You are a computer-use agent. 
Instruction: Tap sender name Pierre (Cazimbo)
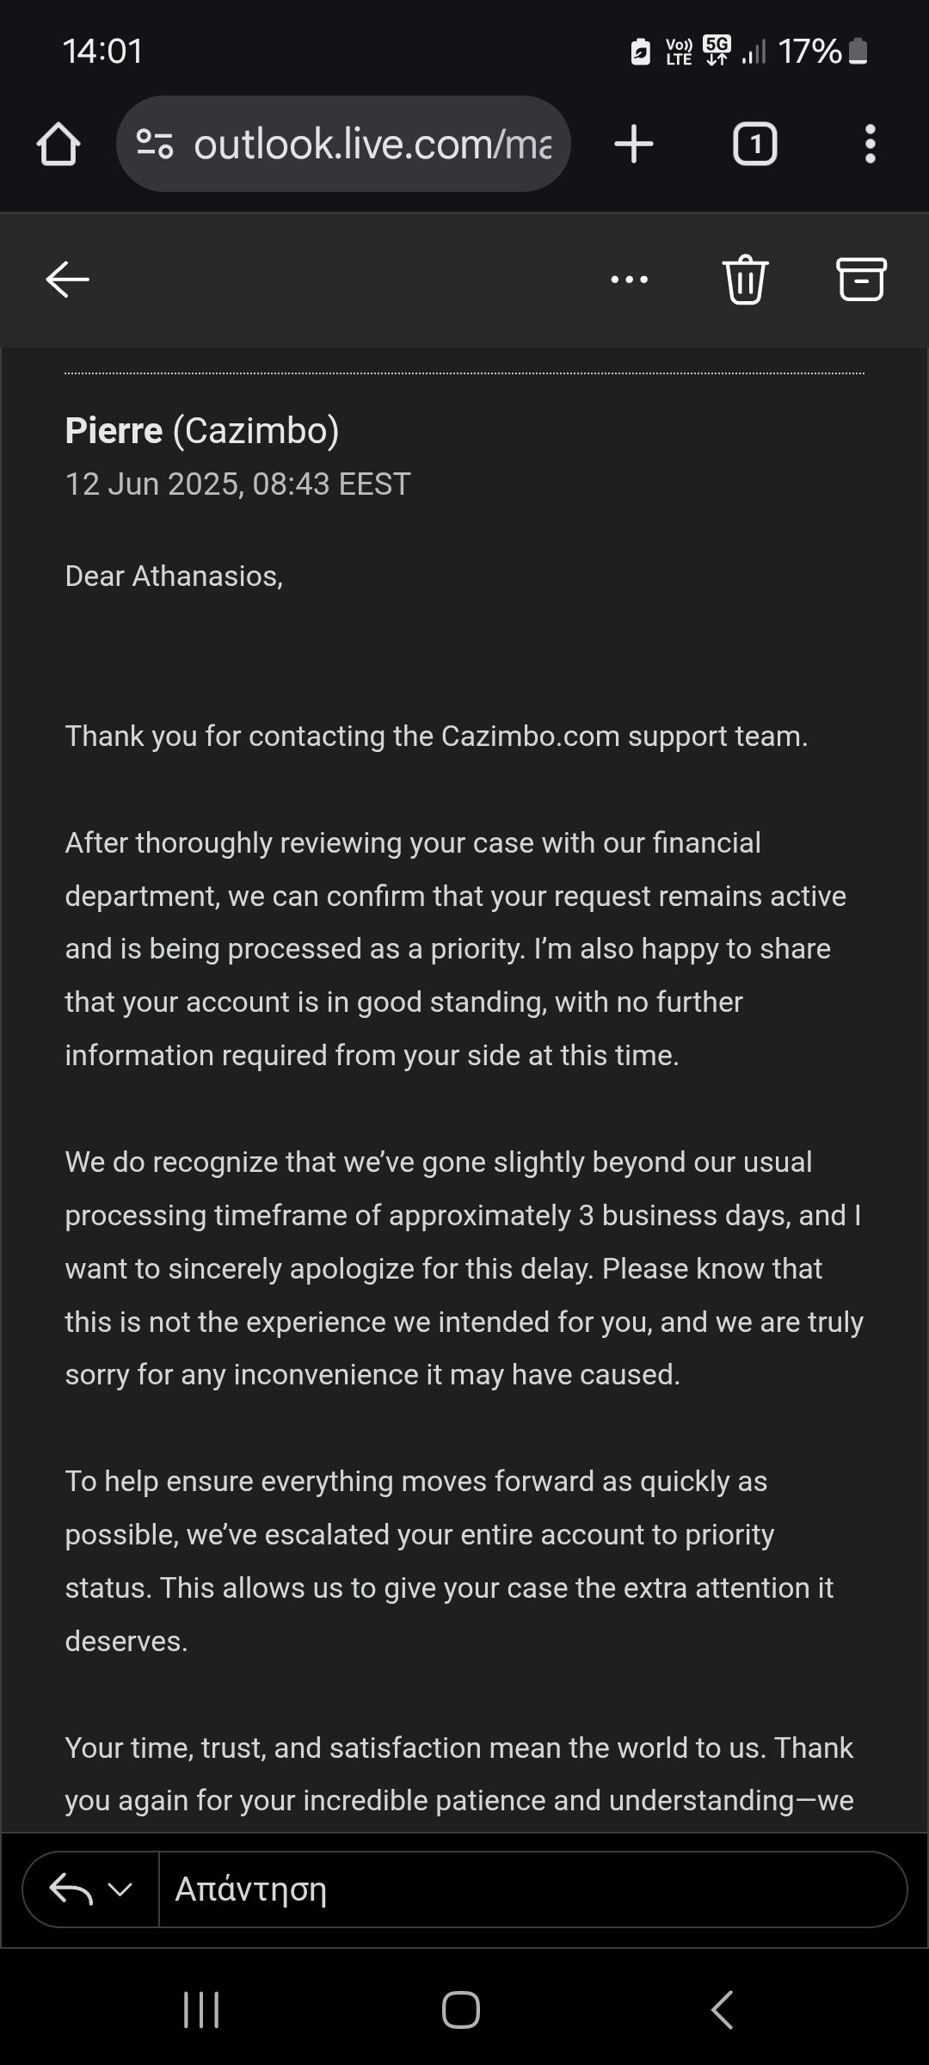(202, 430)
